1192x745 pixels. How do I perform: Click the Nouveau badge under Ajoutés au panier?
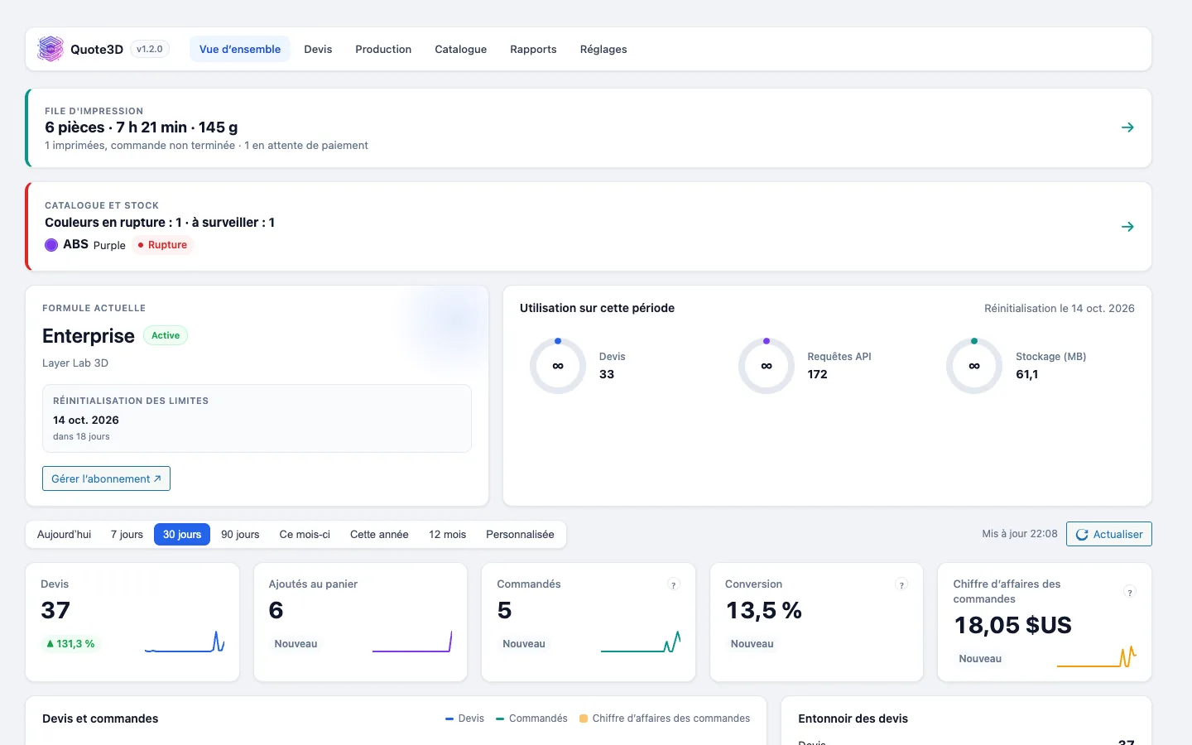[x=296, y=643]
